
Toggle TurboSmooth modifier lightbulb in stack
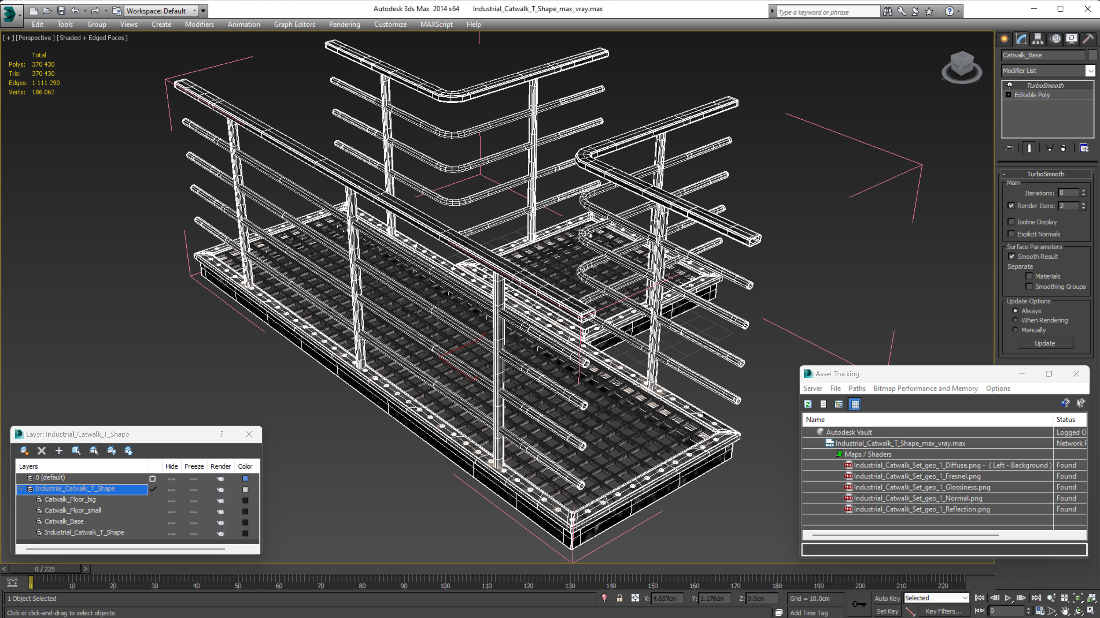pos(1010,85)
